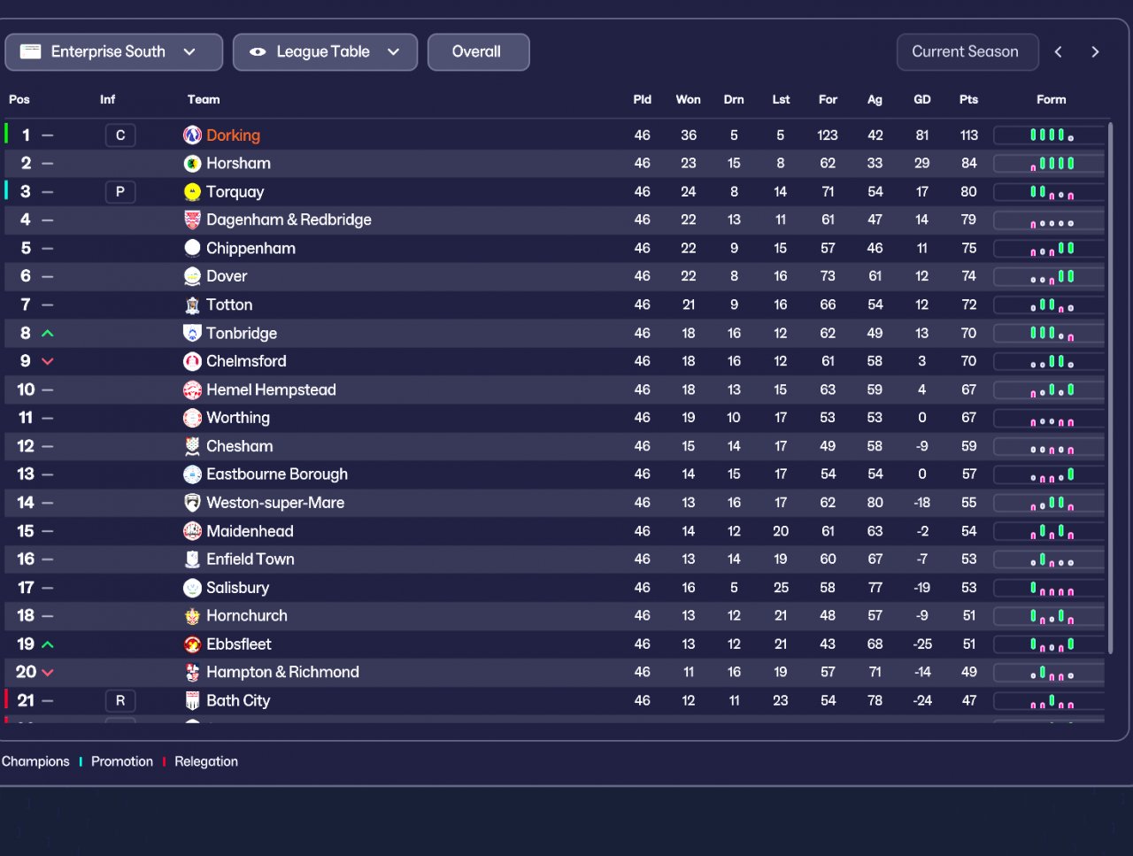
Task: Open the League Table view dropdown
Action: pos(325,52)
